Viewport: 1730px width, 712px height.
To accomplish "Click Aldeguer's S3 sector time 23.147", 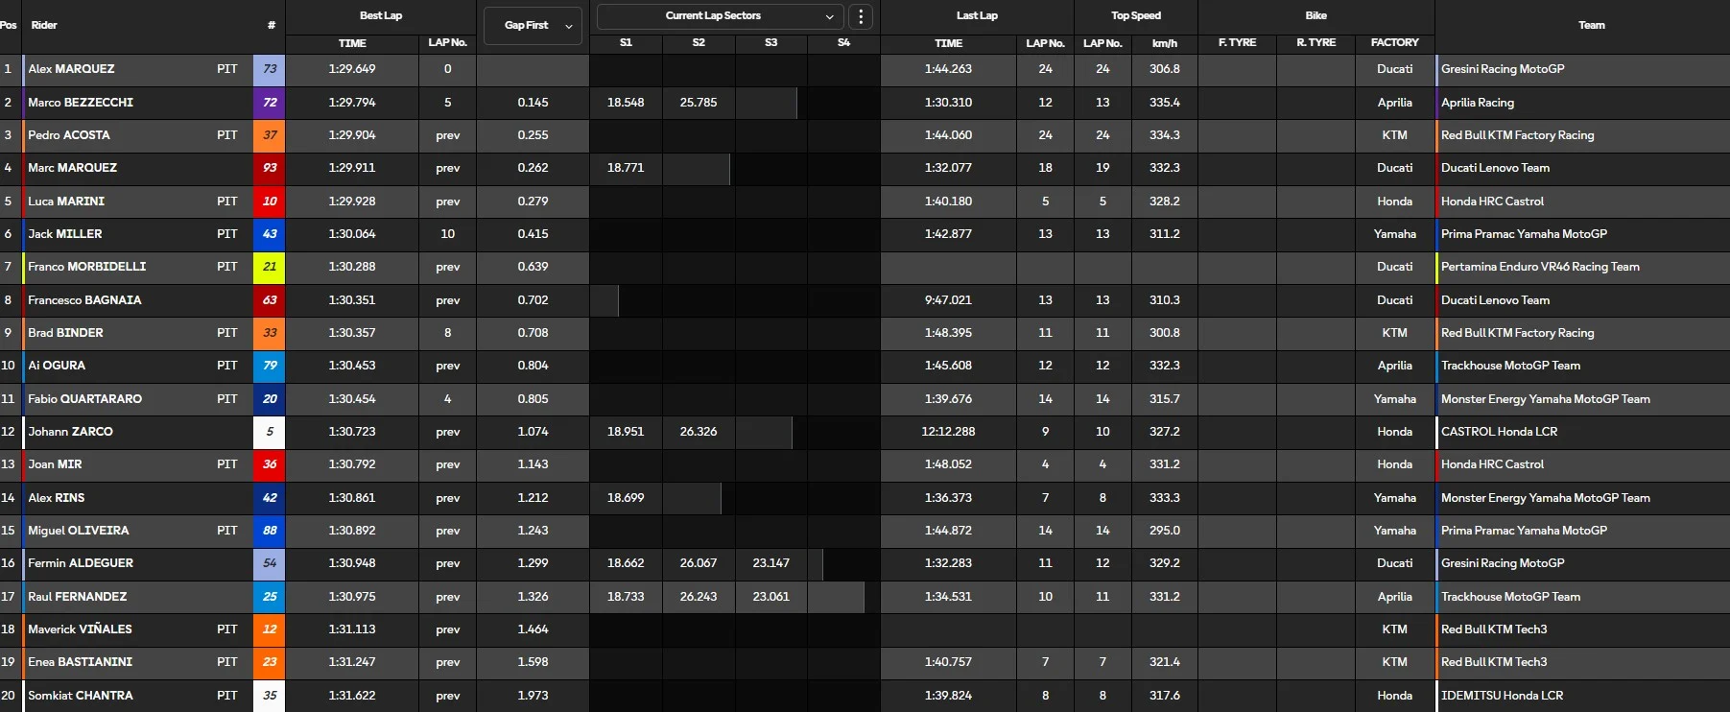I will tap(771, 563).
